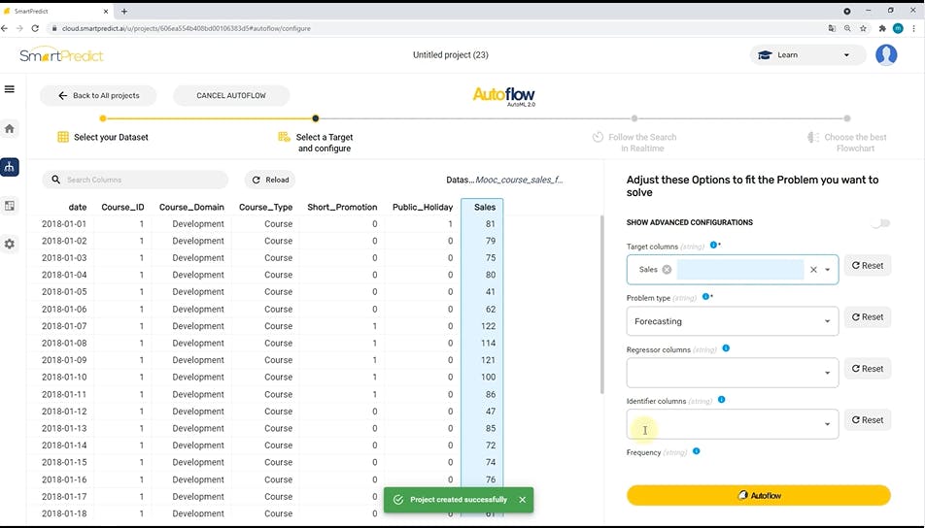The image size is (925, 528).
Task: Show info for Identifier columns
Action: click(721, 400)
